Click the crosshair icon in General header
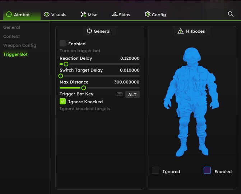The height and width of the screenshot is (194, 241). point(89,31)
